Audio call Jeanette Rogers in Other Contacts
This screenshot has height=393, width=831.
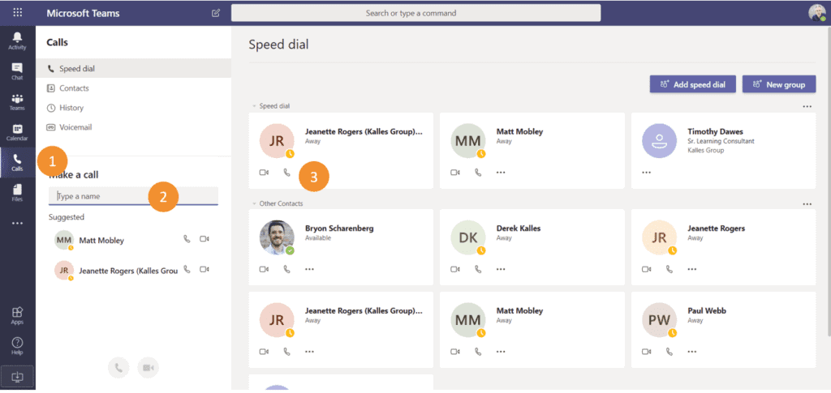pyautogui.click(x=670, y=269)
